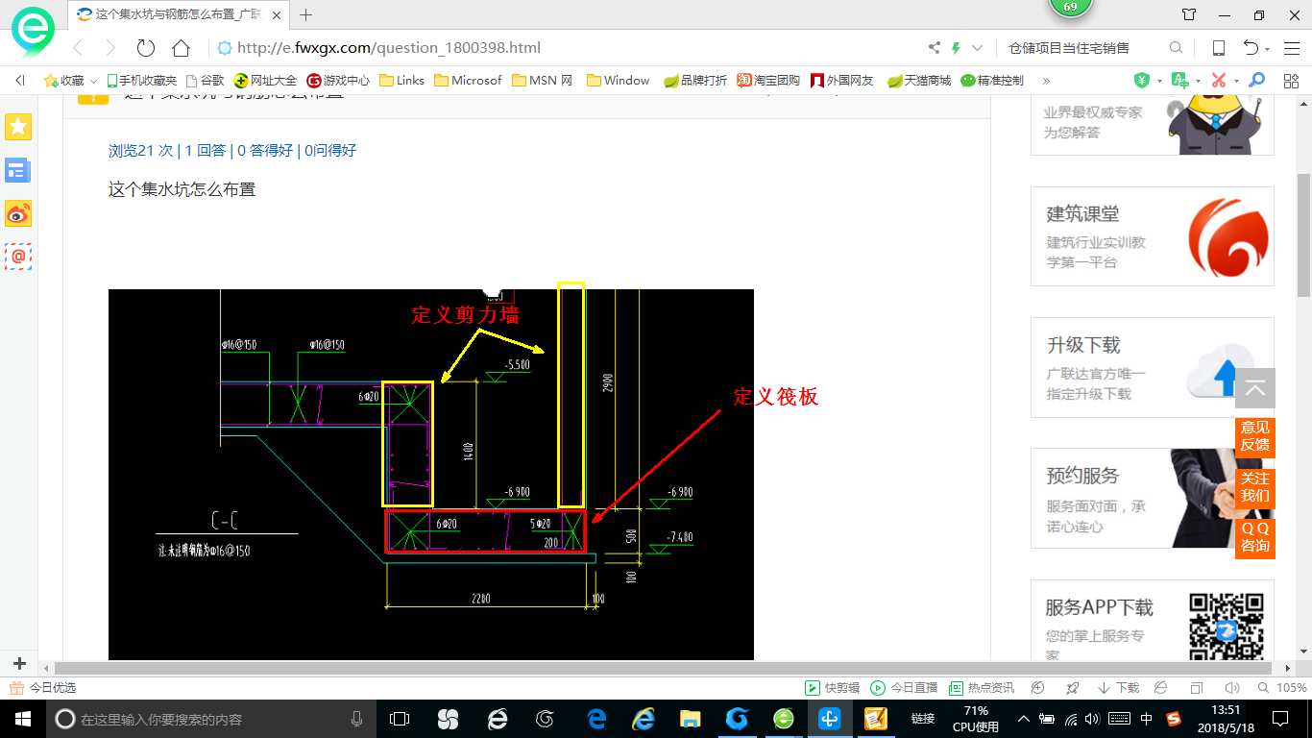Open the star favorites sidebar icon
The height and width of the screenshot is (738, 1312).
click(18, 127)
